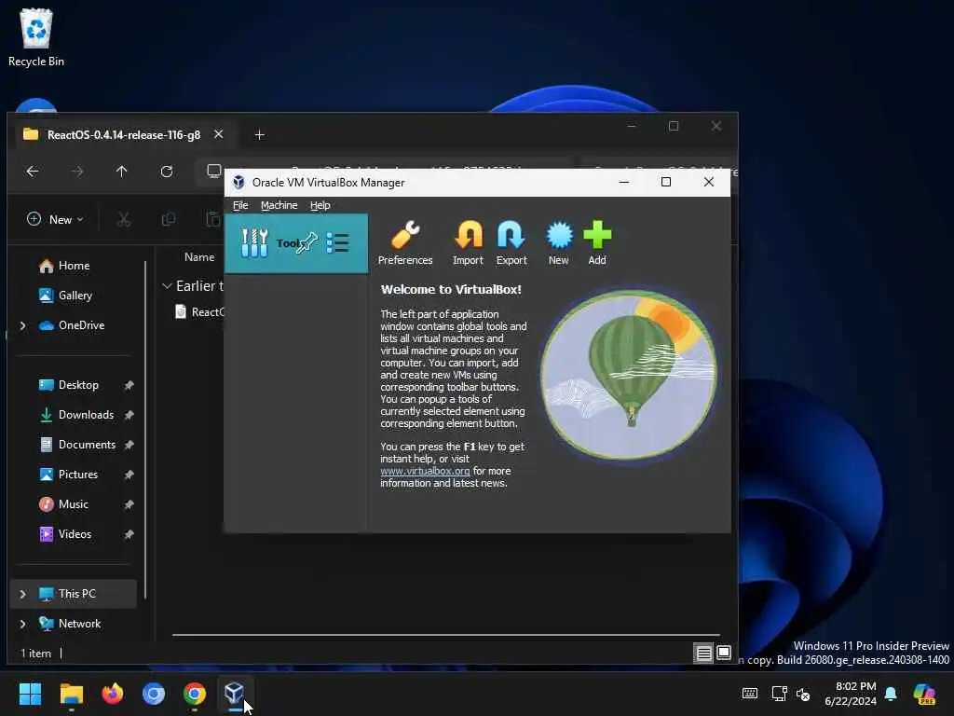
Task: Click the VirtualBox taskbar icon
Action: (235, 694)
